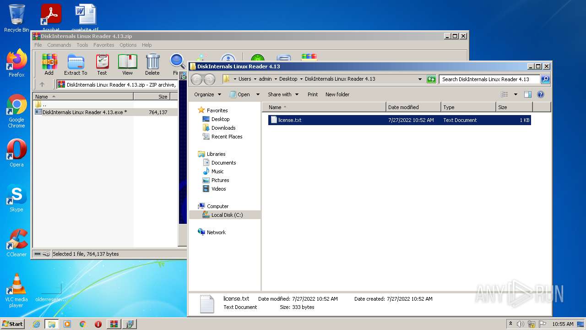The height and width of the screenshot is (330, 586).
Task: Sort WinRAR list by Size column
Action: pos(152,97)
